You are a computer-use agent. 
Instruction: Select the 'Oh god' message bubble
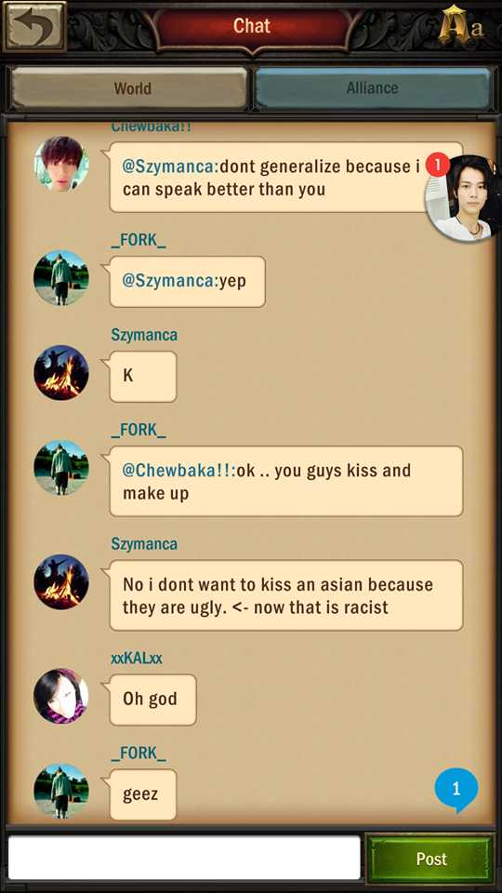point(152,700)
